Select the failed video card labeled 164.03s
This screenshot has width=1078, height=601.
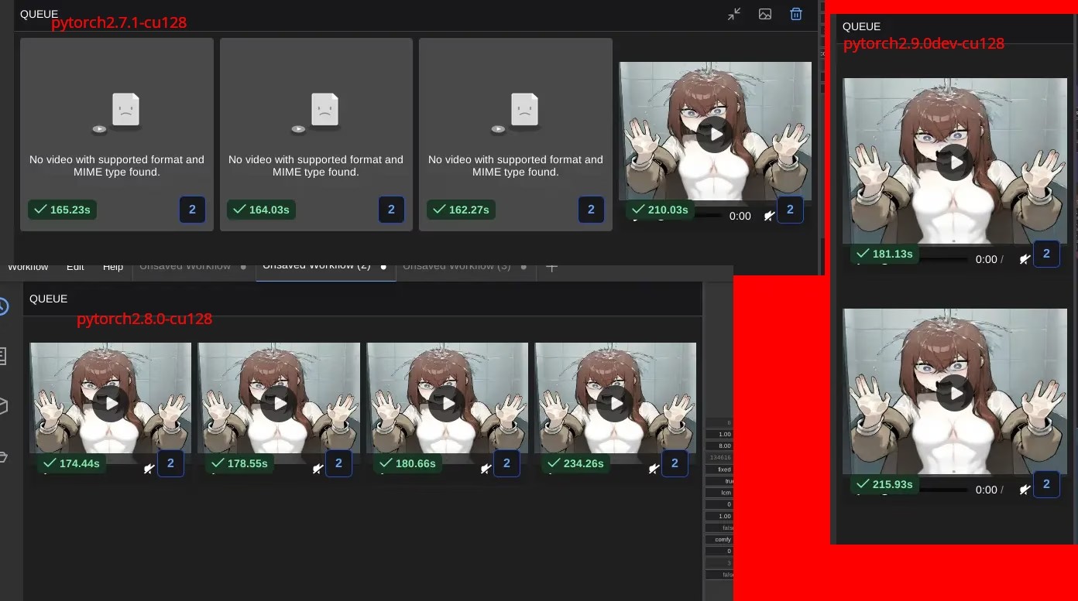coord(316,135)
